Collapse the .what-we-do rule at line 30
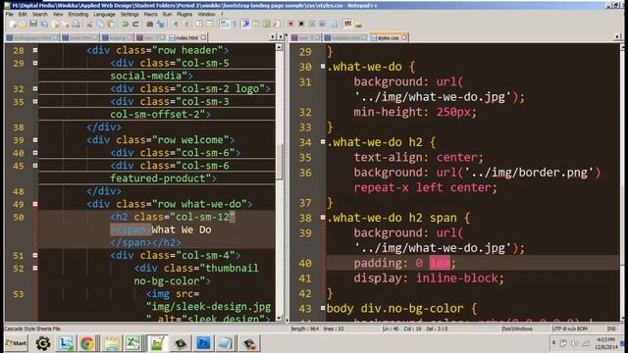 [x=323, y=67]
